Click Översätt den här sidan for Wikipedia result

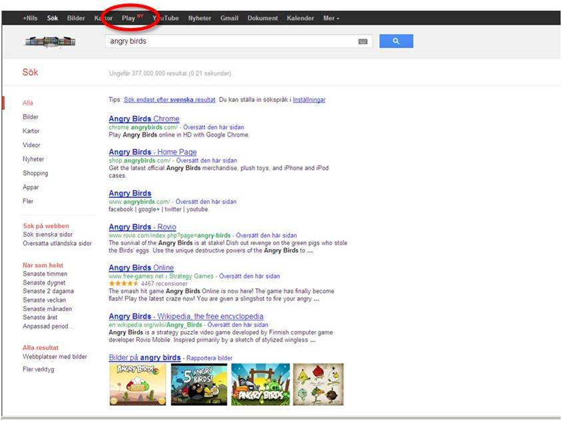pyautogui.click(x=238, y=325)
